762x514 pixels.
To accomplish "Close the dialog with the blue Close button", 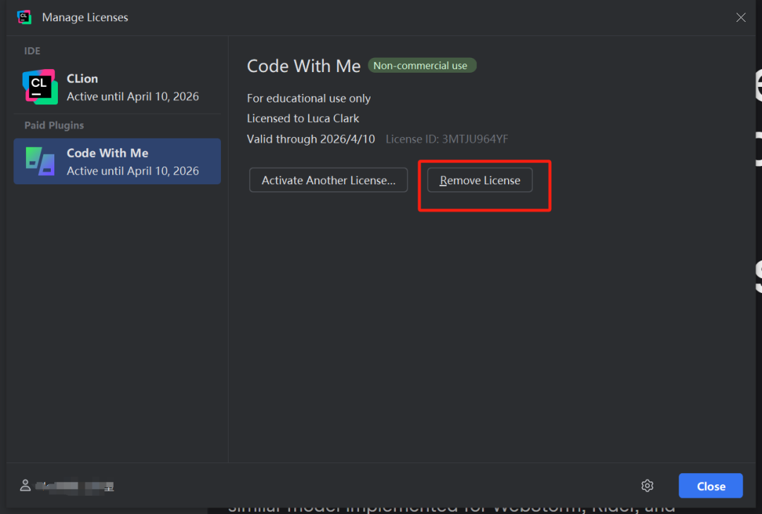I will point(710,486).
